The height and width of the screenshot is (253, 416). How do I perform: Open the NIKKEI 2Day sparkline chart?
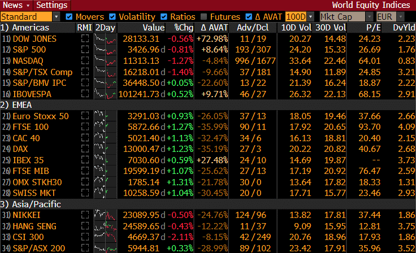click(105, 215)
